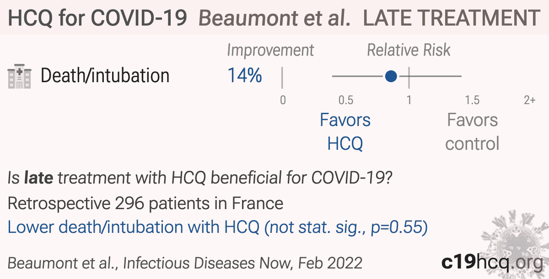Click the Favors HCQ label

345,132
